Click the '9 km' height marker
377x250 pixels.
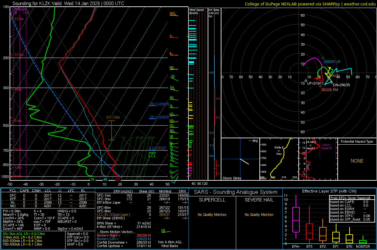pos(18,89)
